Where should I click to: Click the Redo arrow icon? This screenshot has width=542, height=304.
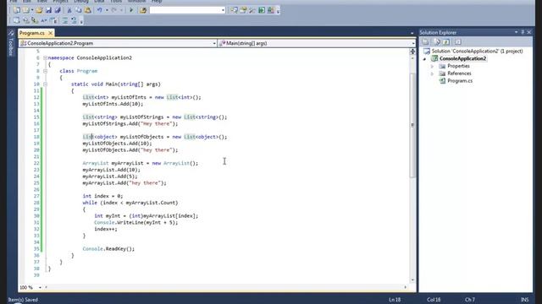[113, 10]
